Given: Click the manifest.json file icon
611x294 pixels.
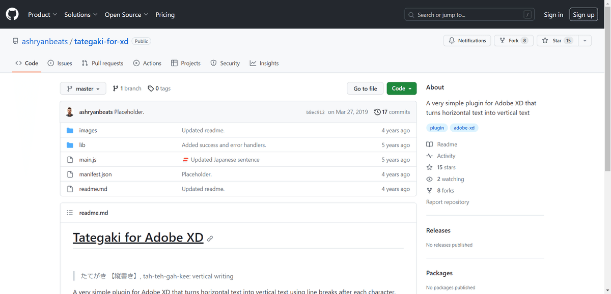Looking at the screenshot, I should point(70,174).
